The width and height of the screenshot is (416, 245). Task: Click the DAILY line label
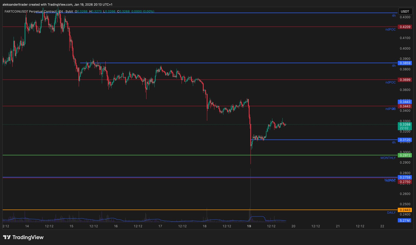click(x=391, y=213)
